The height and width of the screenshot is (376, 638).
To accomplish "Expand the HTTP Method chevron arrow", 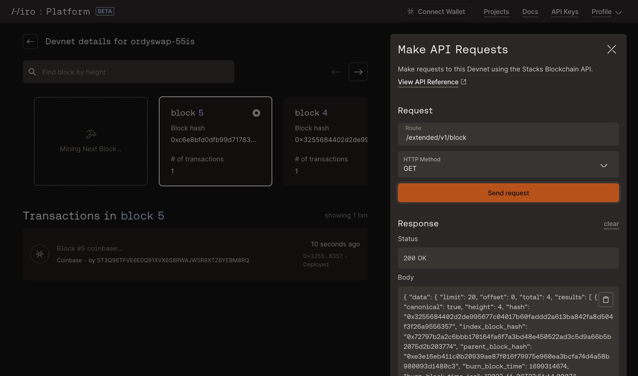I will [x=604, y=166].
